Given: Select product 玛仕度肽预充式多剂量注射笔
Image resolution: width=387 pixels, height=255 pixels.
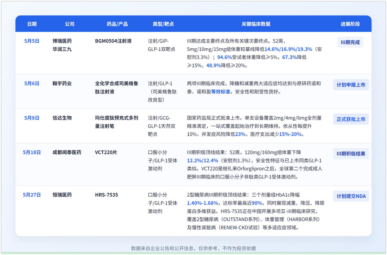Looking at the screenshot, I should point(116,122).
